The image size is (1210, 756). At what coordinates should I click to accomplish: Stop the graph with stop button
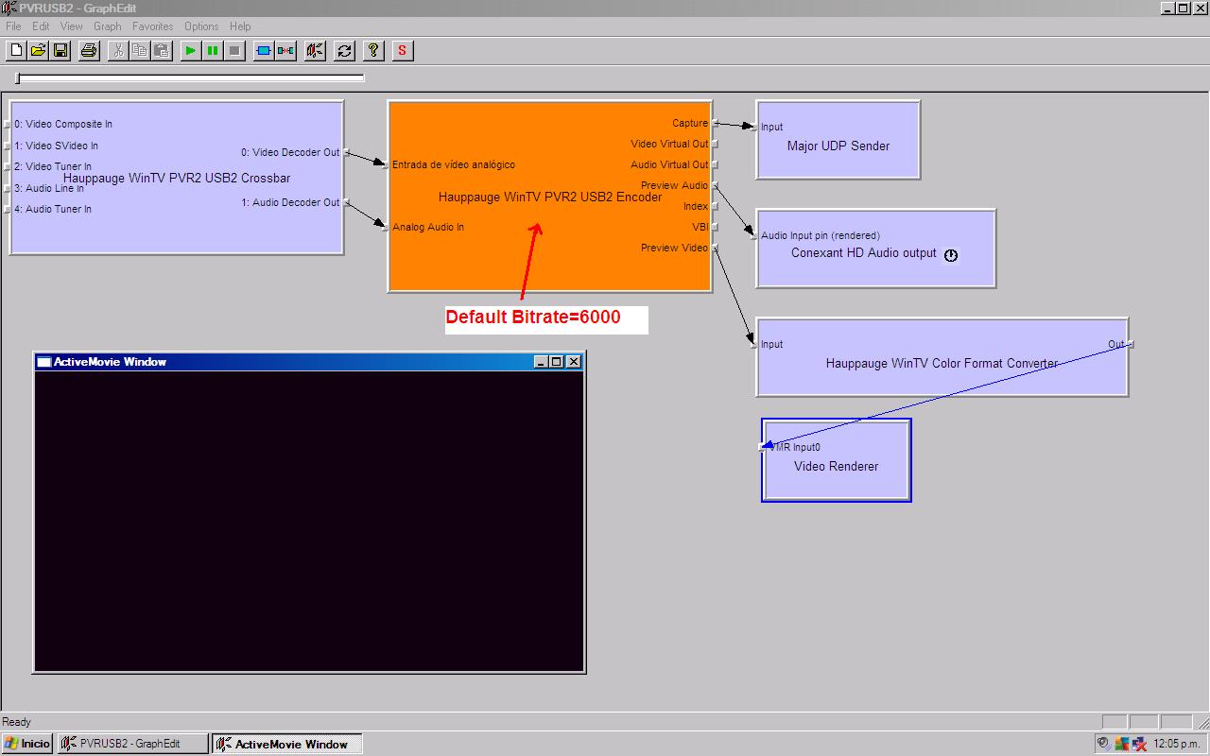click(x=234, y=50)
